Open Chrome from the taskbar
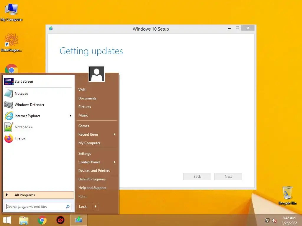Screen dimensions: 302x226 [42, 220]
